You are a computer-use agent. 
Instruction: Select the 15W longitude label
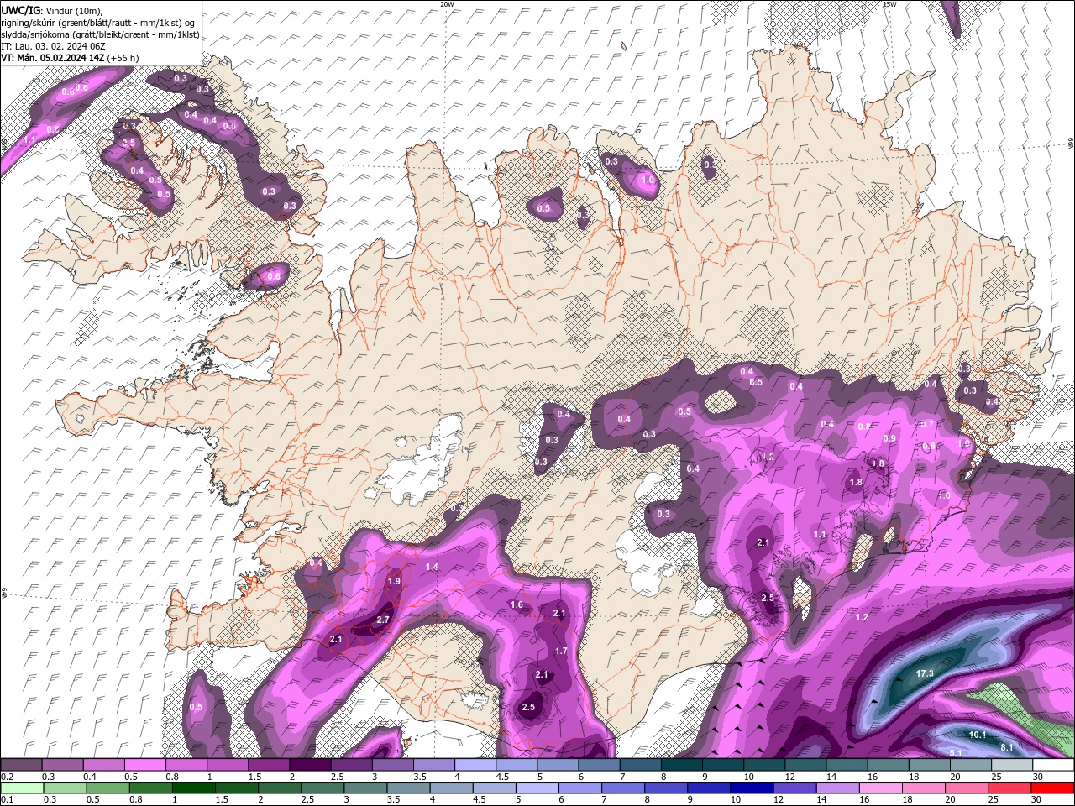(889, 4)
